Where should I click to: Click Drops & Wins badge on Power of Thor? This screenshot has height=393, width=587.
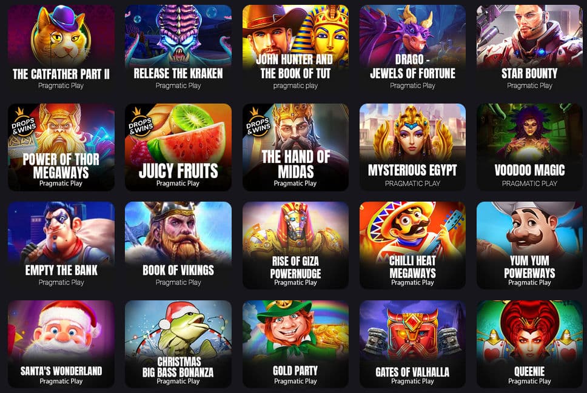click(23, 122)
